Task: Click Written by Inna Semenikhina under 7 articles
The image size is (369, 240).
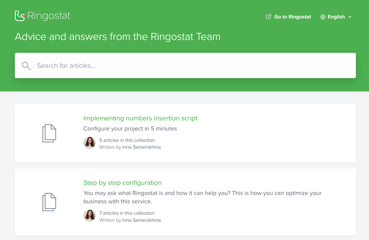Action: coord(130,220)
